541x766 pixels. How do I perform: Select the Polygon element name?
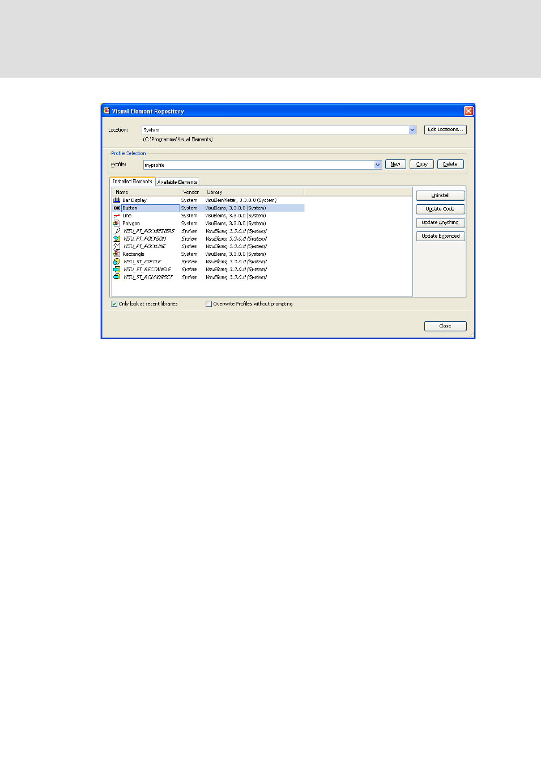(x=131, y=224)
